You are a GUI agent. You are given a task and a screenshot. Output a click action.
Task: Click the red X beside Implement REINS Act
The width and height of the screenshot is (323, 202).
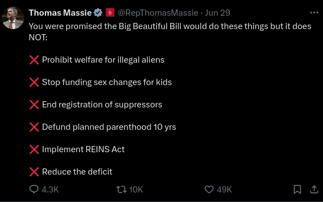pyautogui.click(x=34, y=149)
